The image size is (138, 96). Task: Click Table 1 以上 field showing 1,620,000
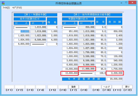[x=21, y=36]
